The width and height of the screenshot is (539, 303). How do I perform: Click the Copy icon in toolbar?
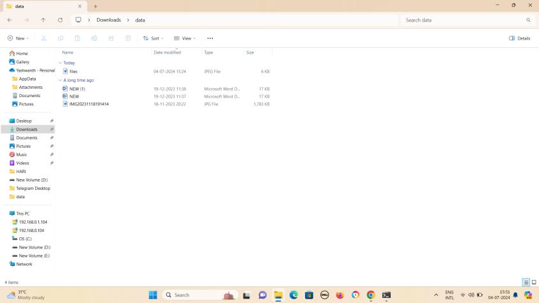61,38
